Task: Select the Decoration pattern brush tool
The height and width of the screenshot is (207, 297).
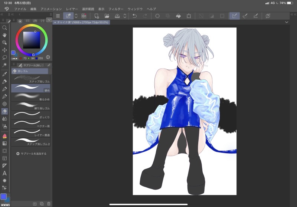Action: 4,104
